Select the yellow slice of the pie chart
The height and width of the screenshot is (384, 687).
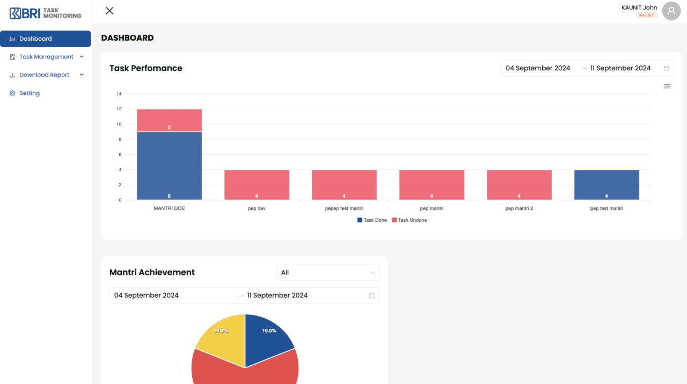click(221, 335)
